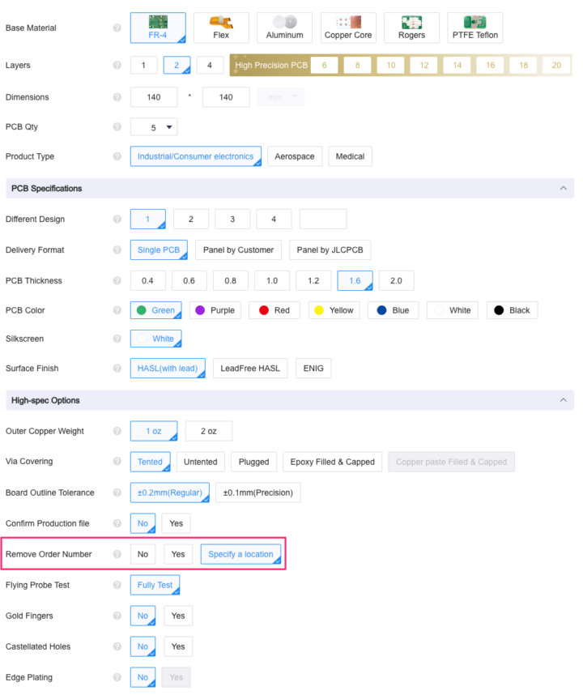
Task: Click the question mark next to Via Covering
Action: (x=117, y=462)
